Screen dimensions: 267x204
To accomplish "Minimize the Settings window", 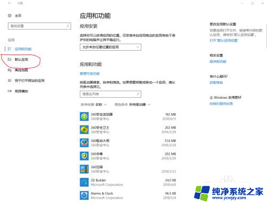I will [x=242, y=3].
